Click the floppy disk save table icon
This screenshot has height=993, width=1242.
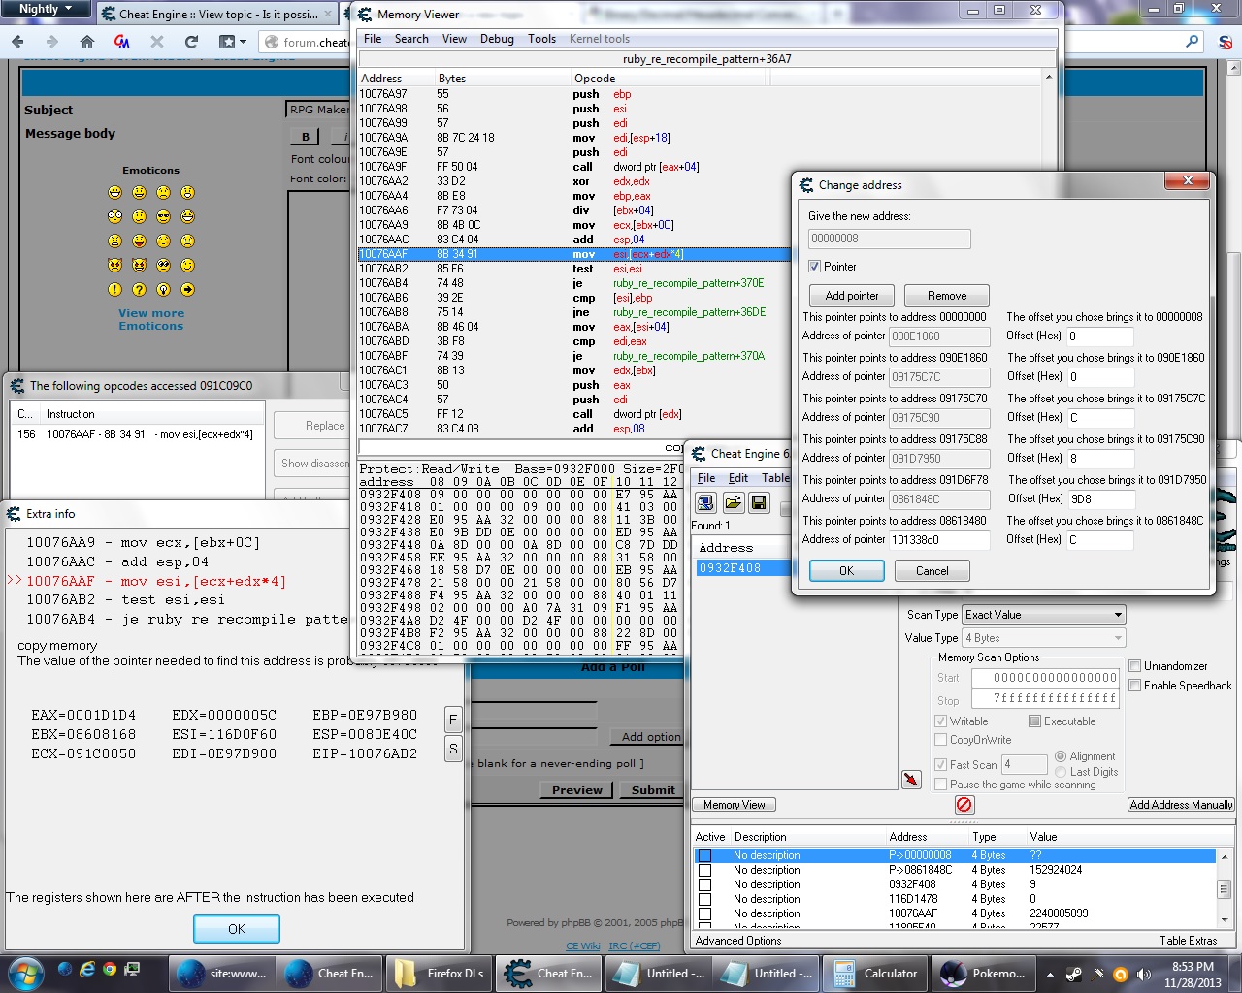tap(759, 502)
